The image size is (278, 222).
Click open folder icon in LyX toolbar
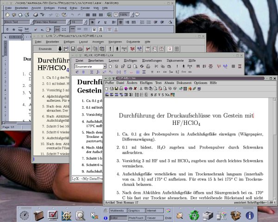pyautogui.click(x=66, y=49)
